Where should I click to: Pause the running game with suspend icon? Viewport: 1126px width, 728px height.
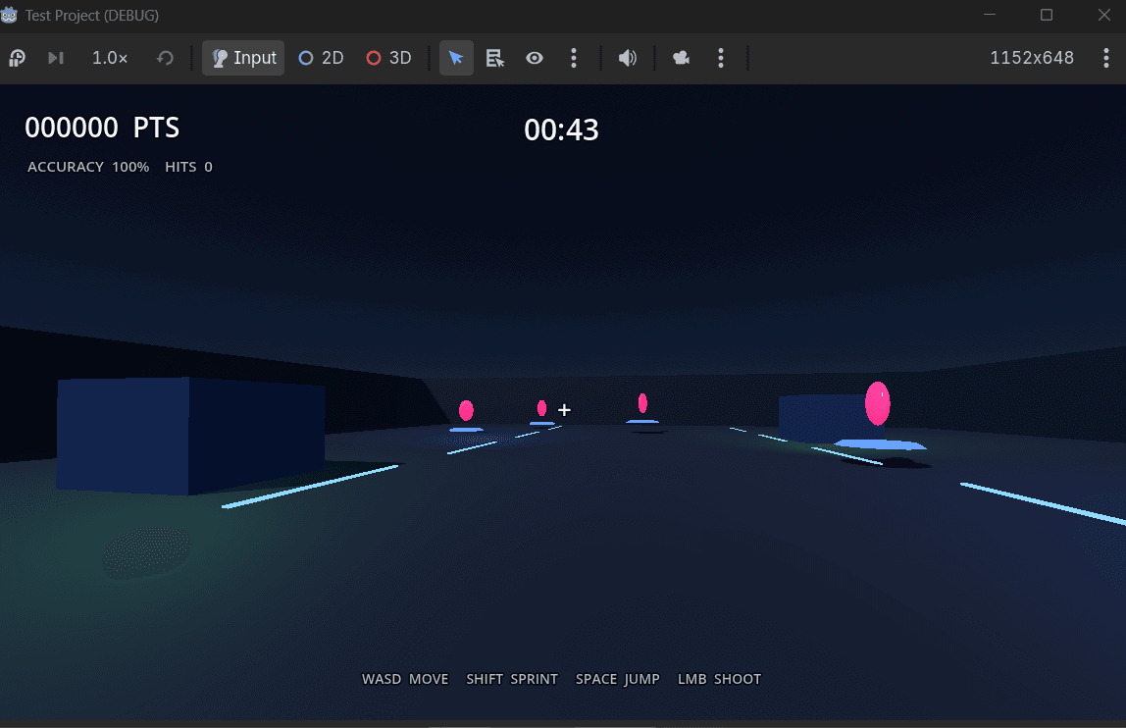point(18,58)
